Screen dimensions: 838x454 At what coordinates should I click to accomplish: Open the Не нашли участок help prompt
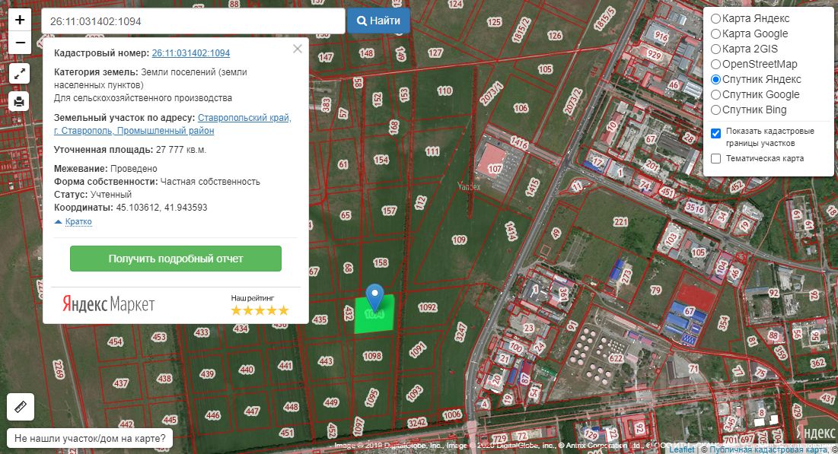(x=90, y=439)
